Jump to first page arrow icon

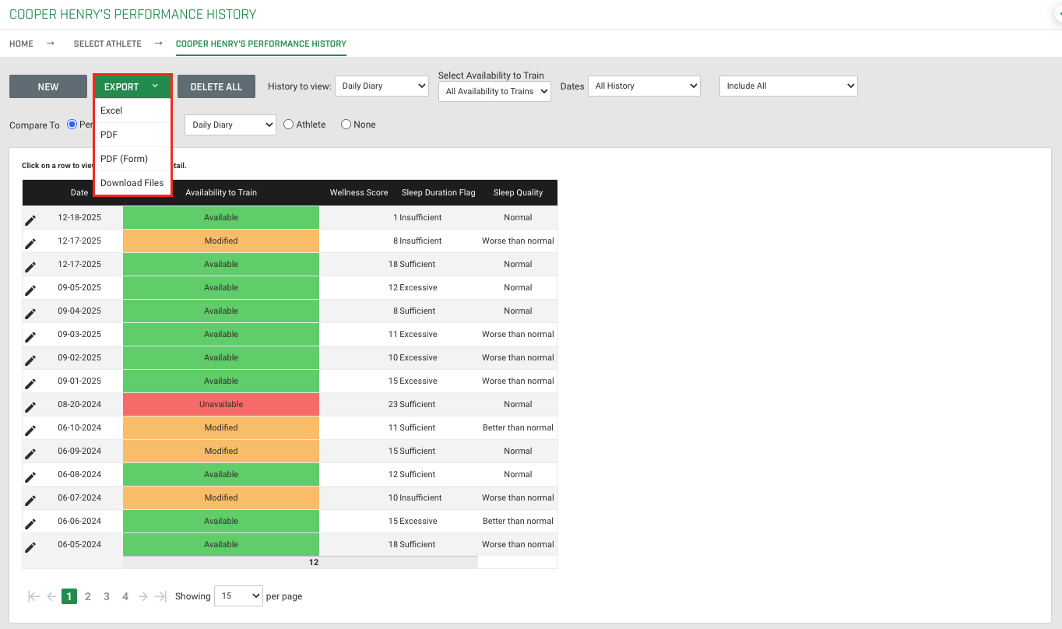[x=33, y=596]
